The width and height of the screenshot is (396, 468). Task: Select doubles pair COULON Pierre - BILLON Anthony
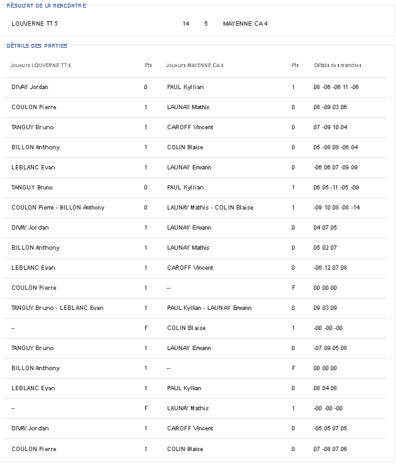58,208
